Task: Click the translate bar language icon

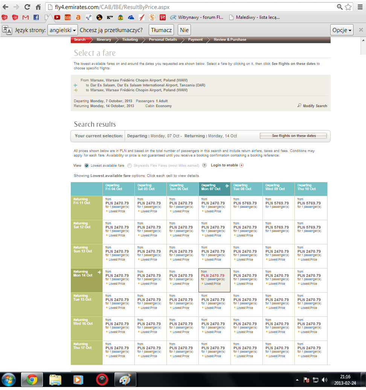Action: tap(7, 30)
